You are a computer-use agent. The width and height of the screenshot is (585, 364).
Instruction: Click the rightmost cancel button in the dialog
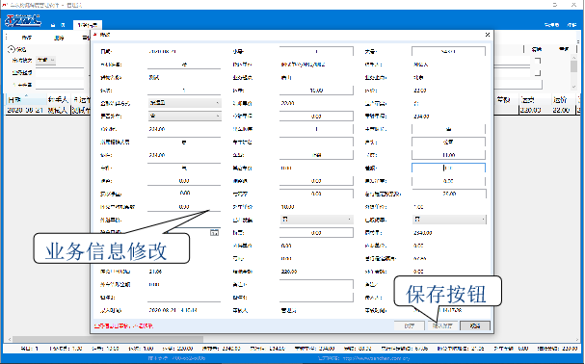[x=475, y=325]
